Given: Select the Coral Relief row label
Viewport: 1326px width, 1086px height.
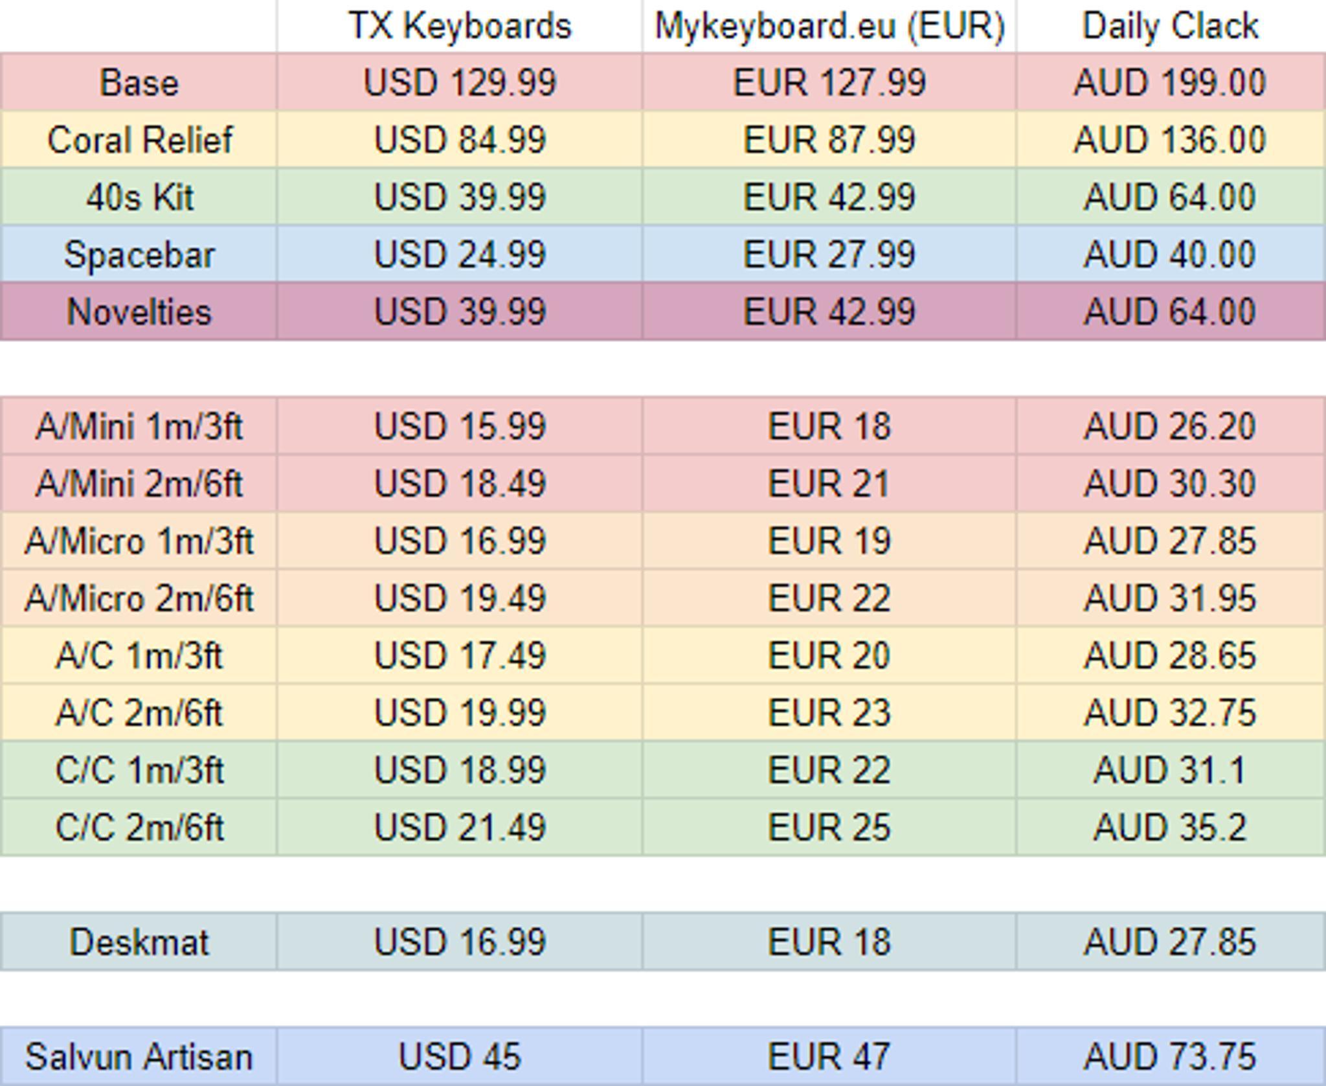Looking at the screenshot, I should click(139, 140).
